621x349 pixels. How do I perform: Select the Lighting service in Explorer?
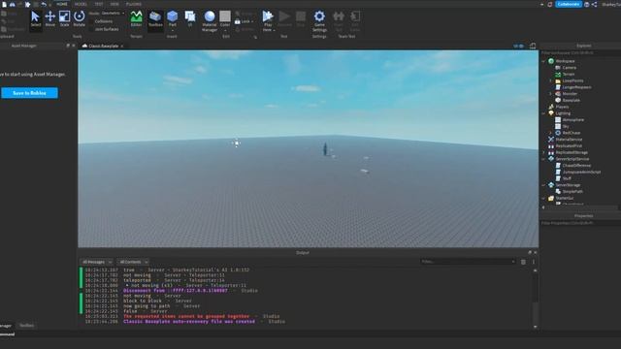563,113
